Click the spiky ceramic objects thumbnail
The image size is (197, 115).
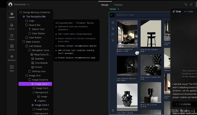(x=151, y=65)
